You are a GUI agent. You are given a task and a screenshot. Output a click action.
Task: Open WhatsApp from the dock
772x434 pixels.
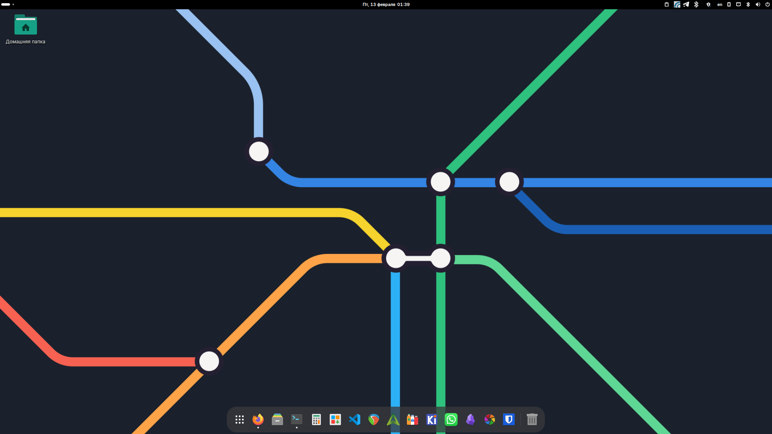[x=451, y=420]
